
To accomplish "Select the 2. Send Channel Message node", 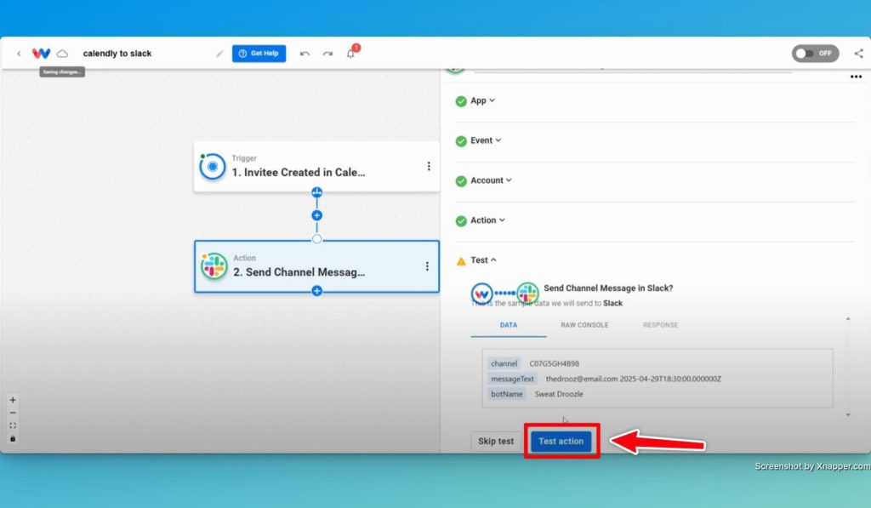I will pyautogui.click(x=316, y=266).
